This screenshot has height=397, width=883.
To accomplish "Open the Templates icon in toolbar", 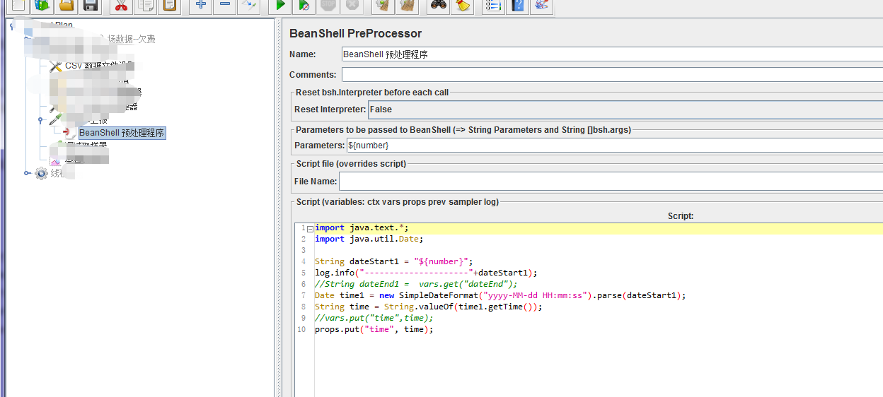I will [42, 6].
